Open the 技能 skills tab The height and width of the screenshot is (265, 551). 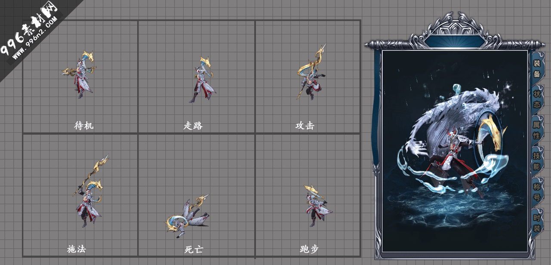click(x=537, y=160)
